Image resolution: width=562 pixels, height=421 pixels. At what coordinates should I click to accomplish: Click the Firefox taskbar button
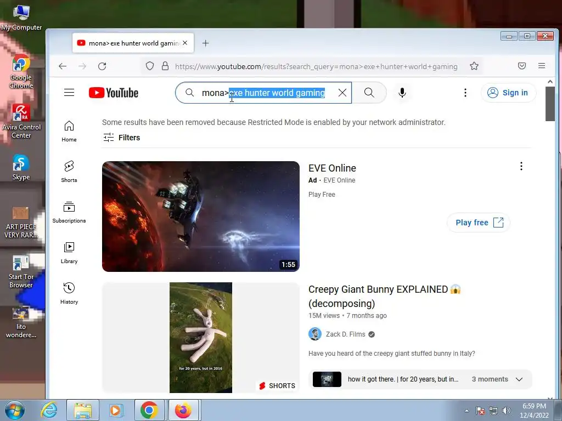(183, 410)
